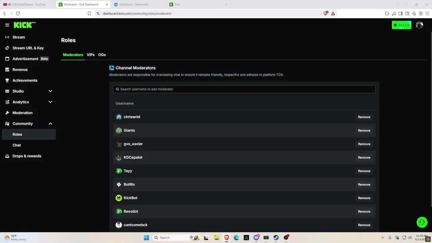The width and height of the screenshot is (432, 243).
Task: Click the Achievements trophy icon
Action: tap(7, 80)
